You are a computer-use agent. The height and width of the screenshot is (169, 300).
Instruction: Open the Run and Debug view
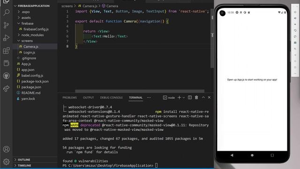pos(6,38)
